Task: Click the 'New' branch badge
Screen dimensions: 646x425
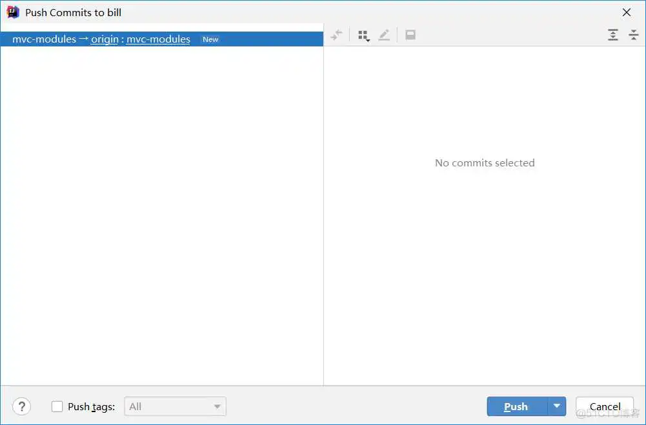Action: click(x=210, y=39)
